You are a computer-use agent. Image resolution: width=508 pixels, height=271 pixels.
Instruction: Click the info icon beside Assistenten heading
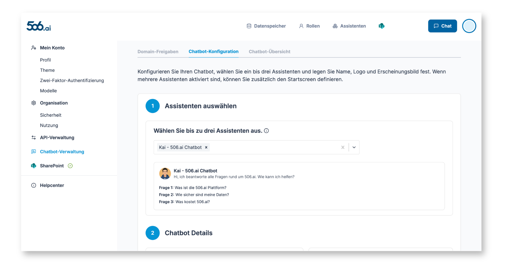click(266, 131)
